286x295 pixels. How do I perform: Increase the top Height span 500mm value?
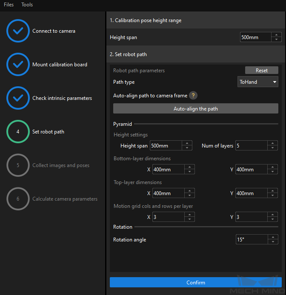coord(276,35)
